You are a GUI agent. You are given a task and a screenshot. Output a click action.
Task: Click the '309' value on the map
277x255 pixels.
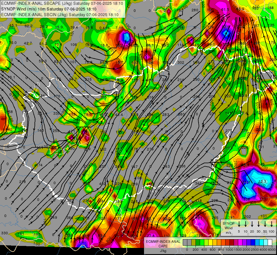(x=87, y=149)
